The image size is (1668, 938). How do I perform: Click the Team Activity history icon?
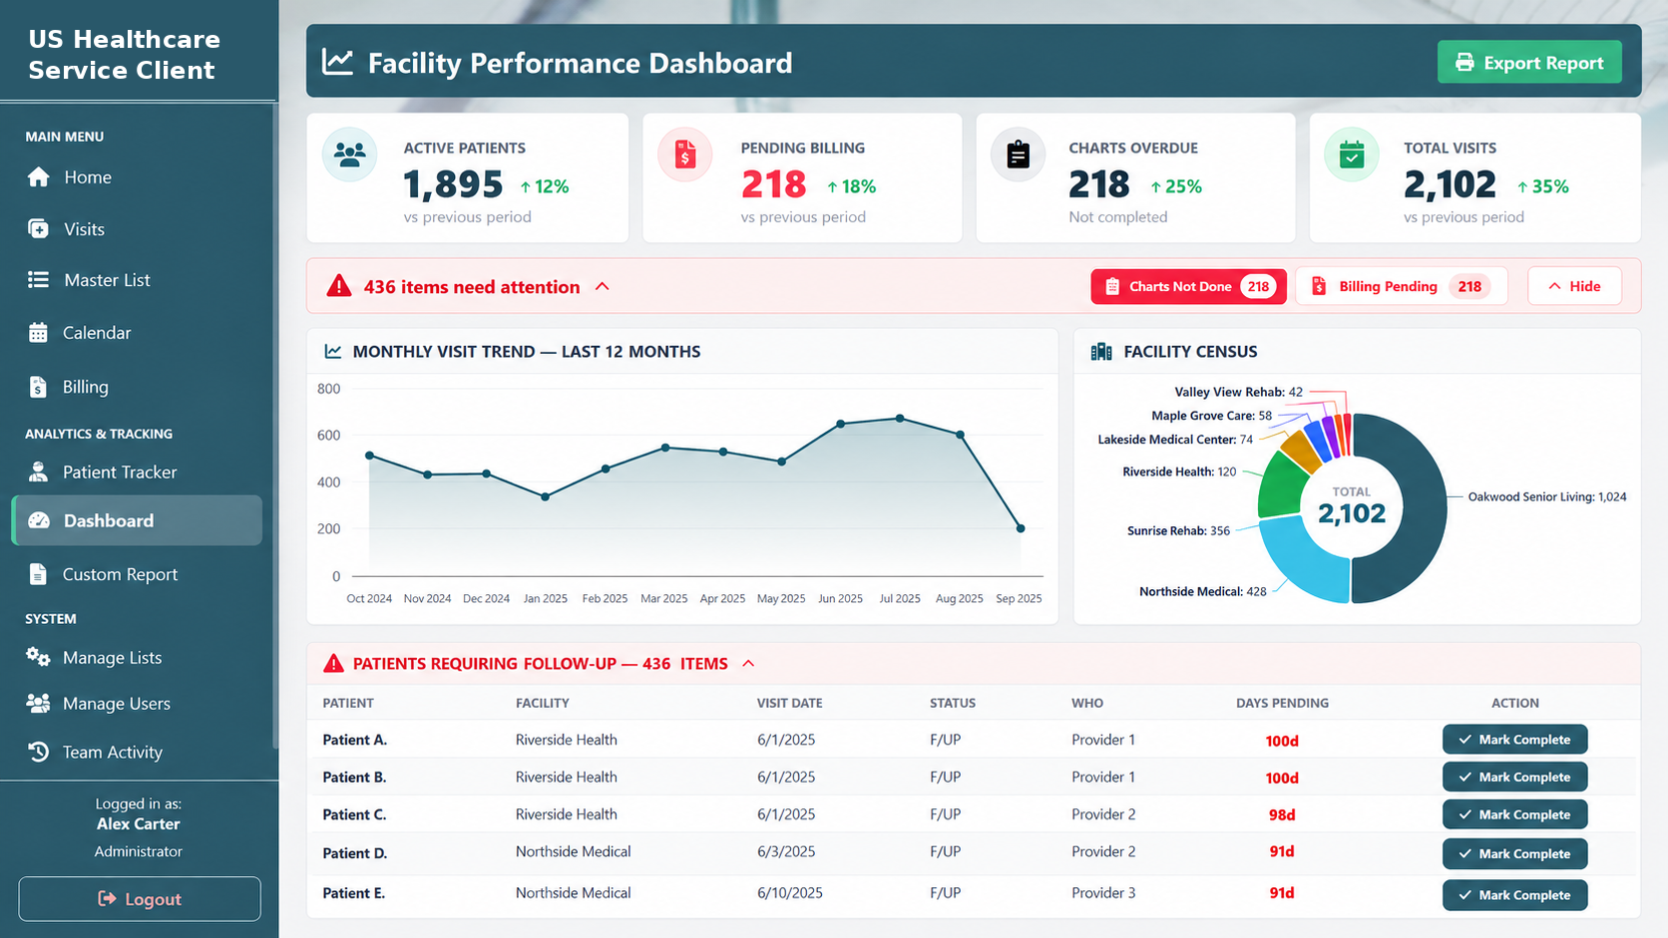pyautogui.click(x=38, y=752)
